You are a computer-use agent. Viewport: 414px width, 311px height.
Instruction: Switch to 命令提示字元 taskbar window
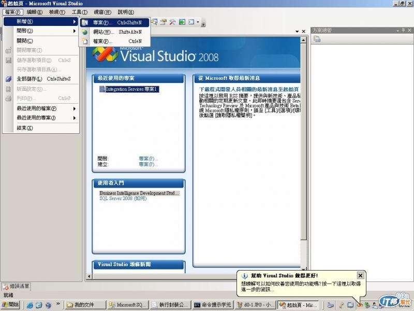point(213,305)
